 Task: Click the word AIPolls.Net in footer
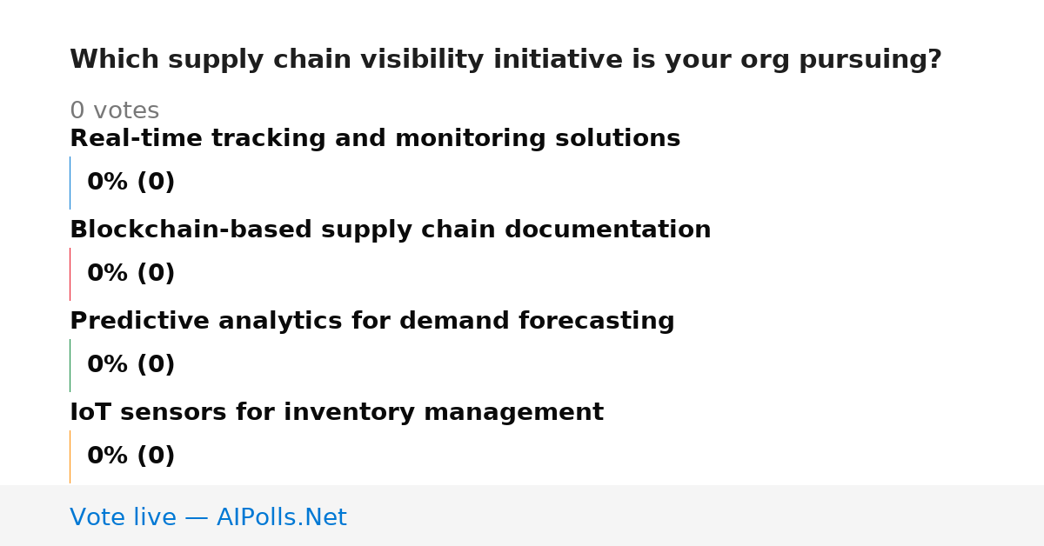pyautogui.click(x=282, y=517)
